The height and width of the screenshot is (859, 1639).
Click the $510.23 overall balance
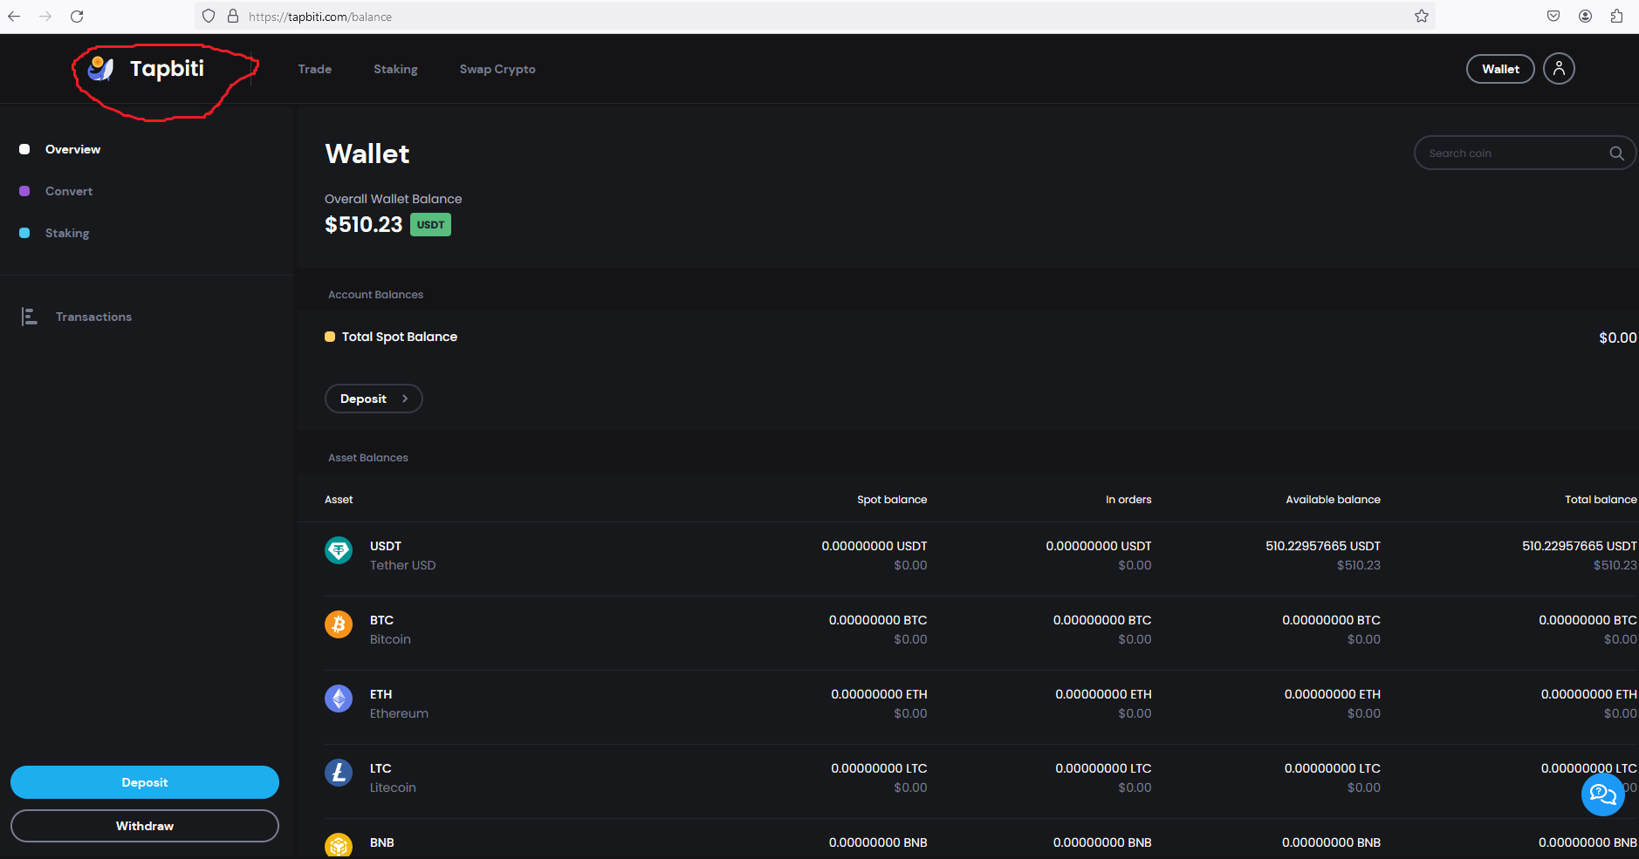pos(364,225)
